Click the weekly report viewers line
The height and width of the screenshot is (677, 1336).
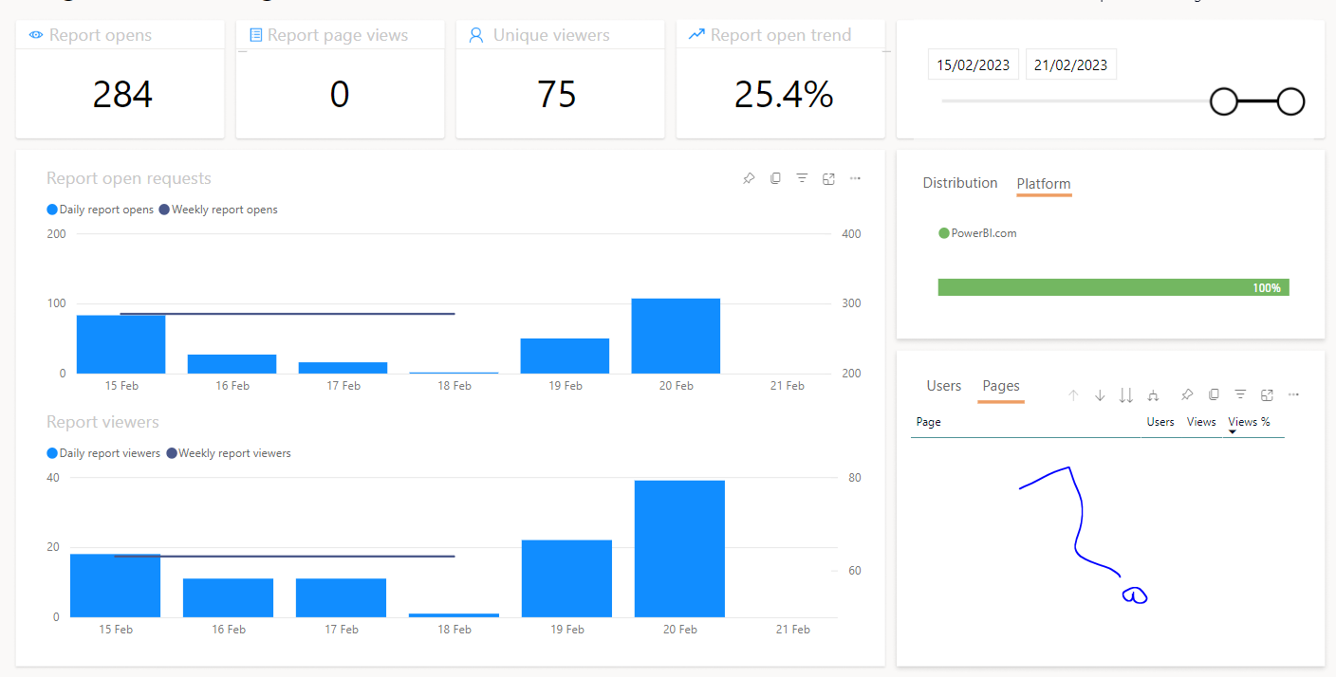click(285, 557)
